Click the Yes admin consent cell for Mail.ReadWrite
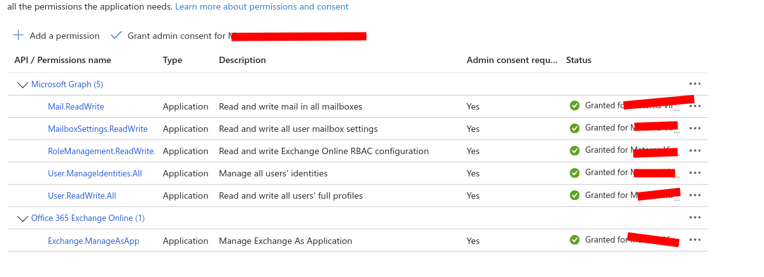The height and width of the screenshot is (277, 764). point(473,106)
